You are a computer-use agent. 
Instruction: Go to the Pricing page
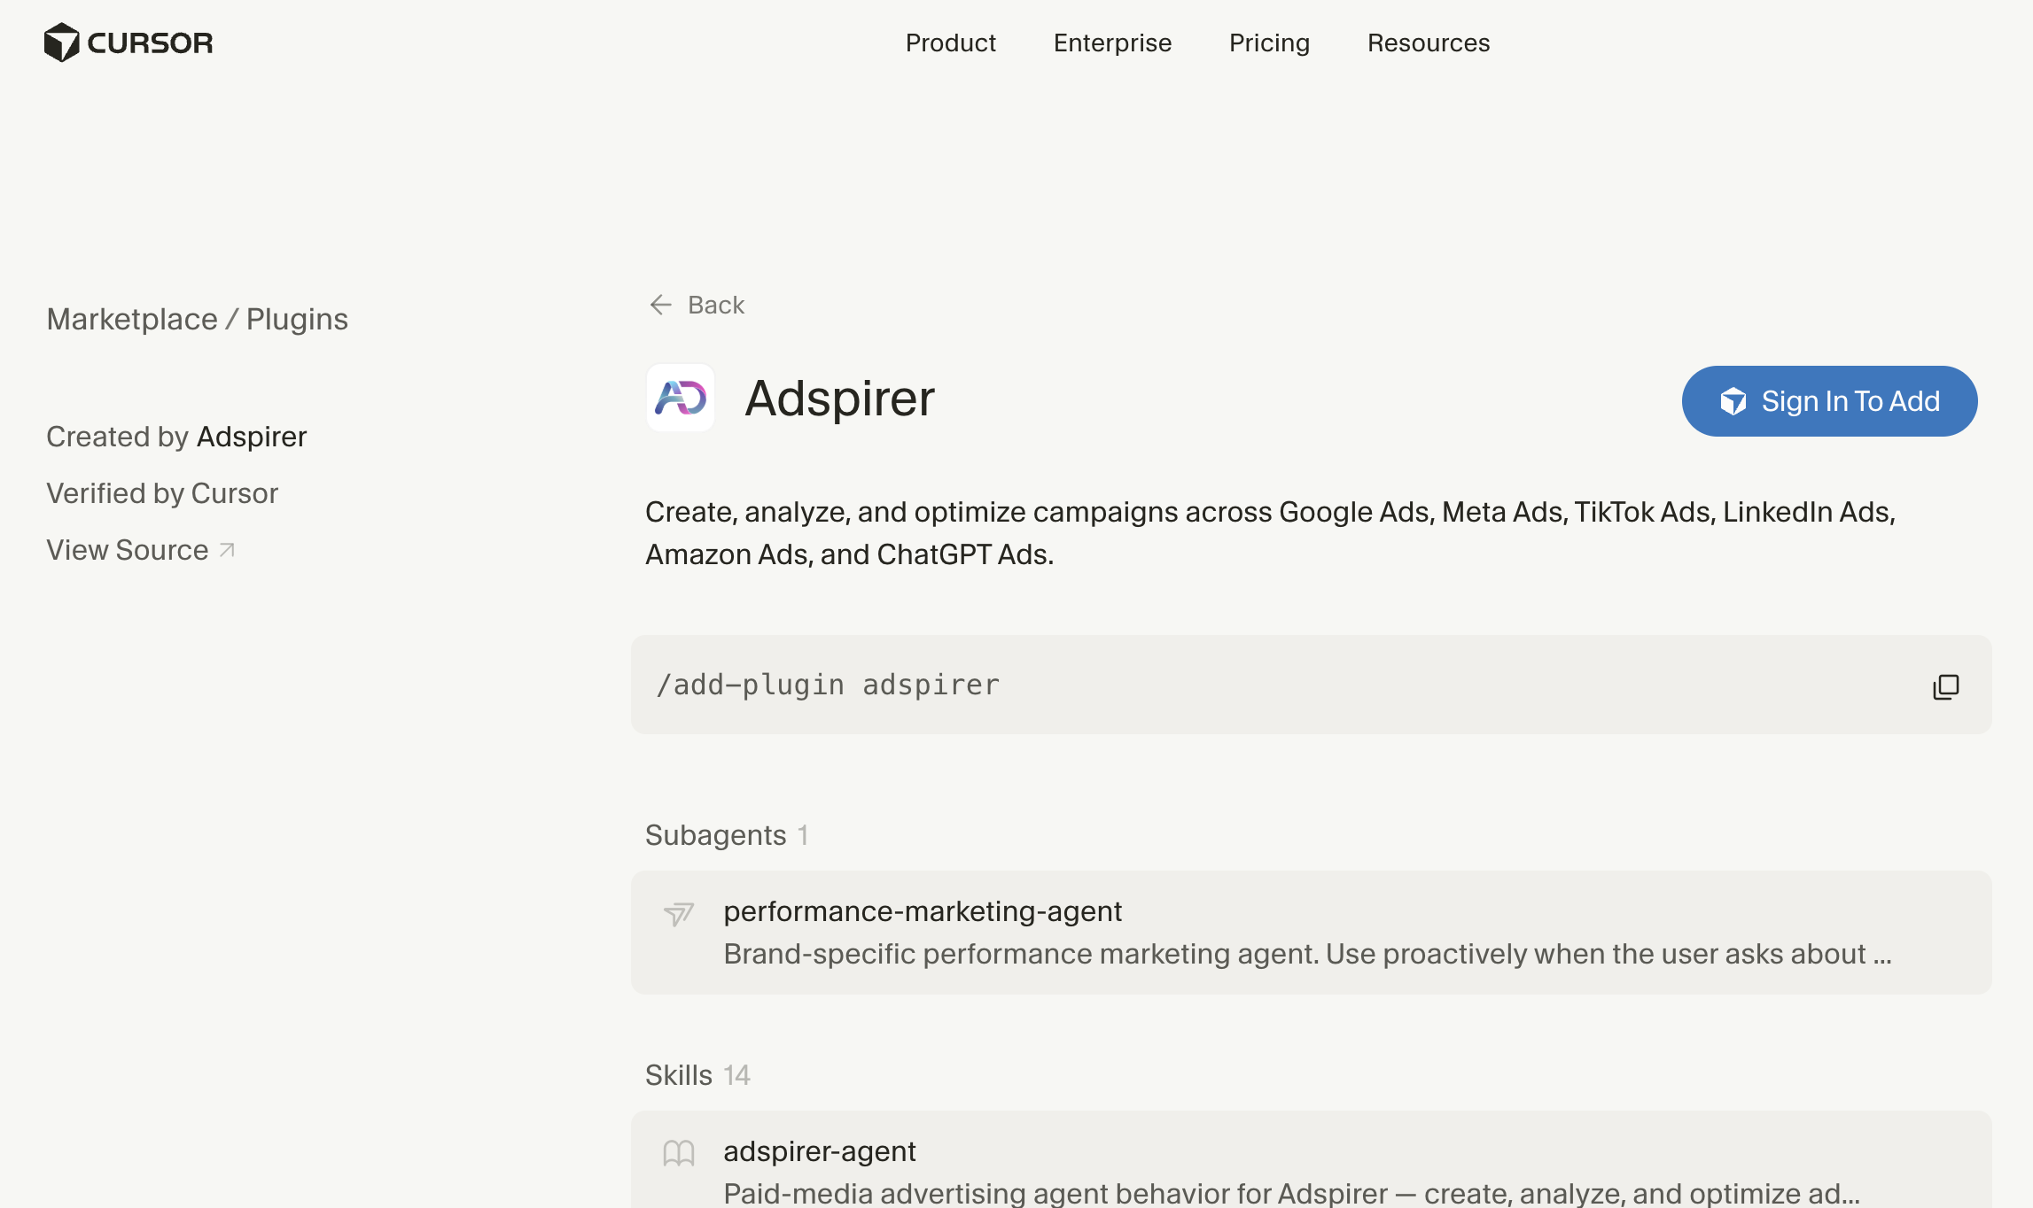point(1269,43)
